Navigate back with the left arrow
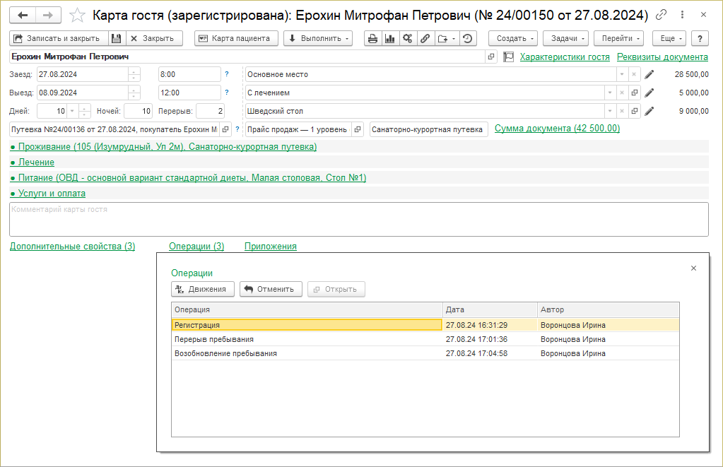Image resolution: width=723 pixels, height=467 pixels. [x=23, y=15]
